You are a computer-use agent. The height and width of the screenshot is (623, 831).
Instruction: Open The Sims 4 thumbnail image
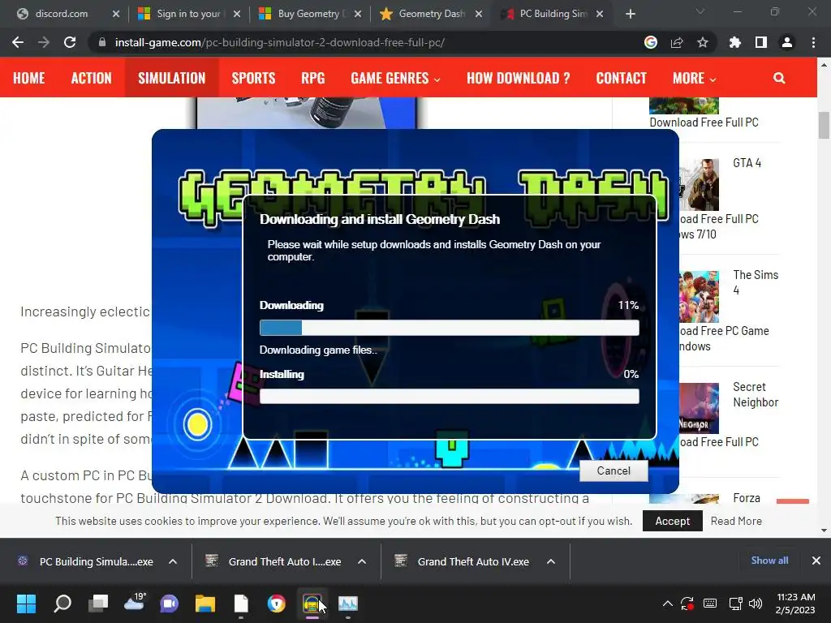700,297
